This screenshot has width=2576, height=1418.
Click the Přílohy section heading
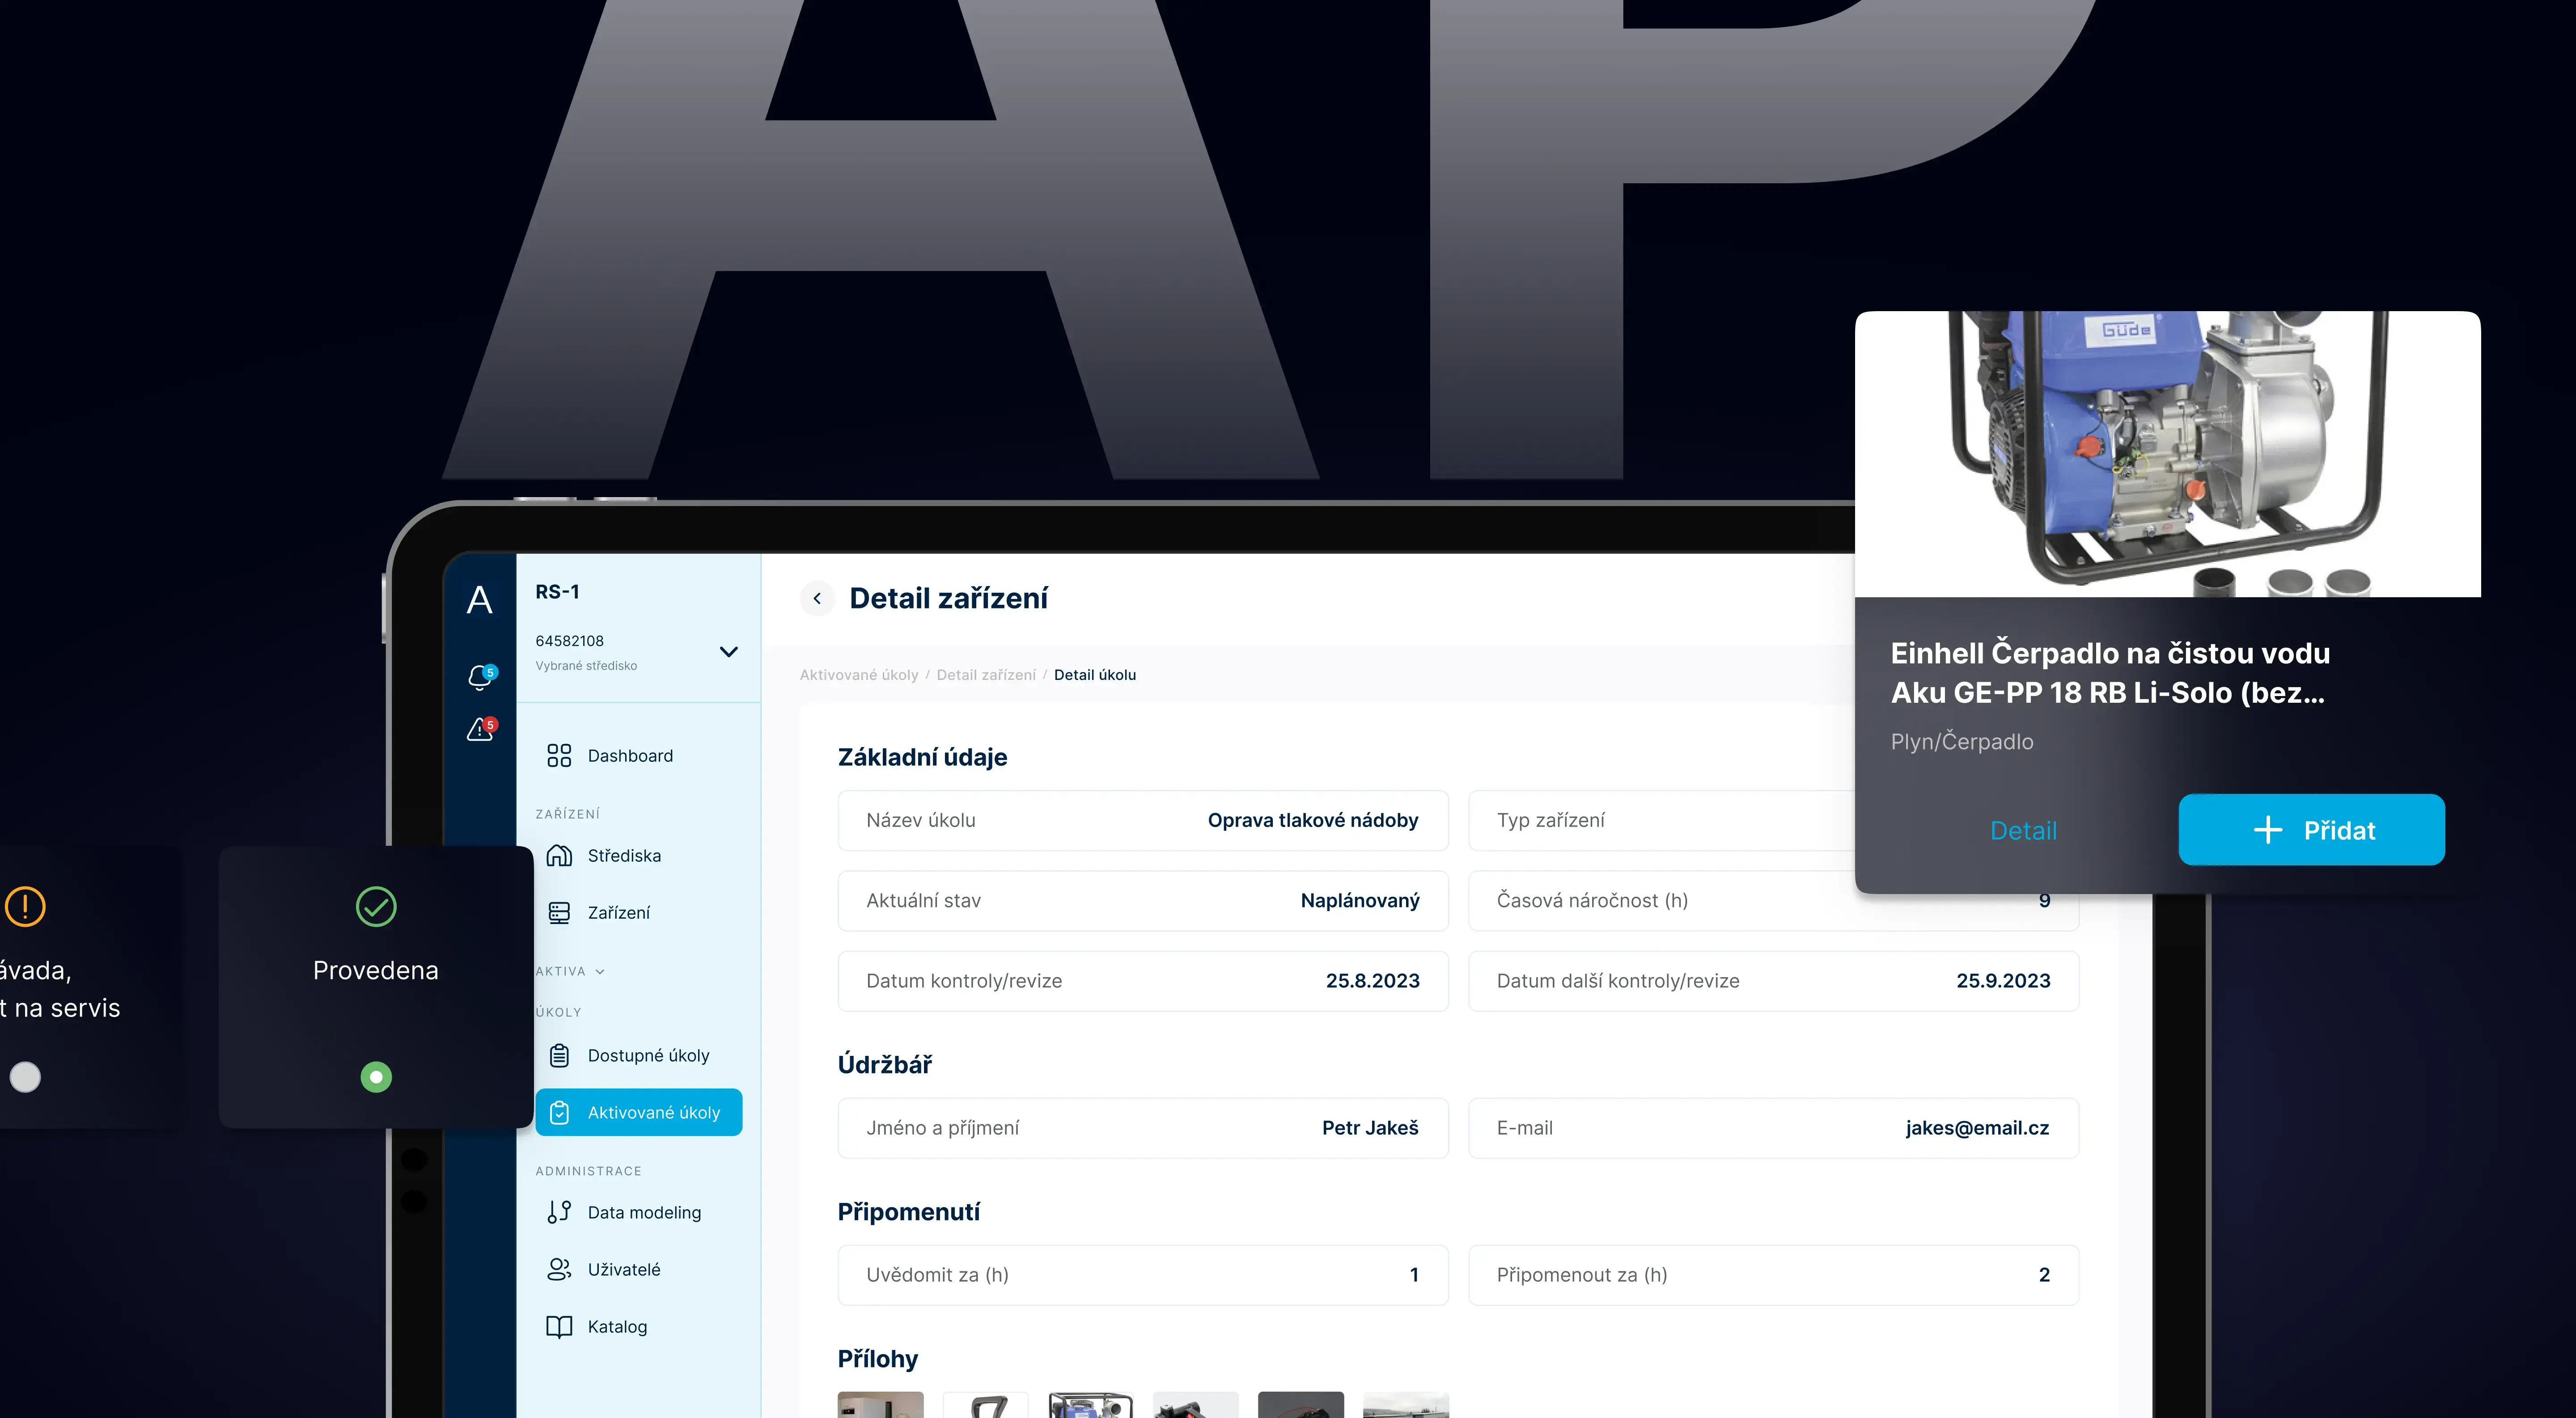(877, 1359)
